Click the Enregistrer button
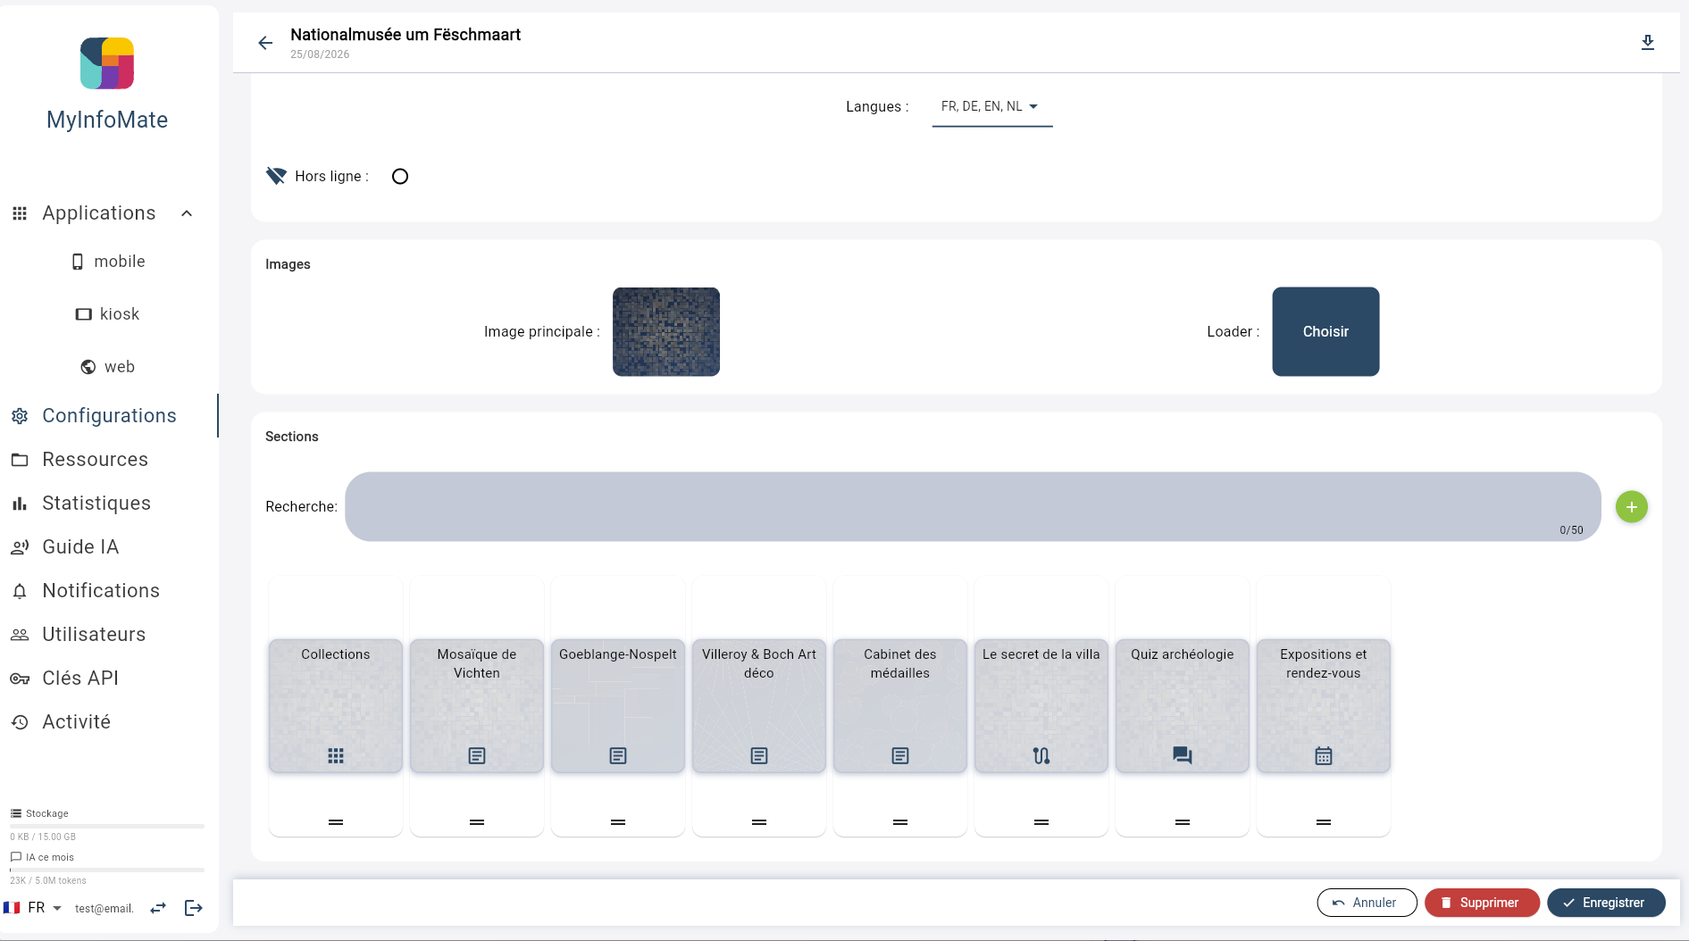The image size is (1689, 941). coord(1606,903)
